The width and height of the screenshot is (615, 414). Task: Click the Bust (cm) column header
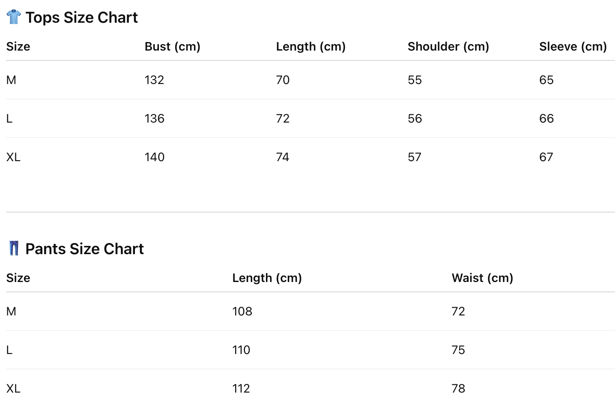[172, 46]
